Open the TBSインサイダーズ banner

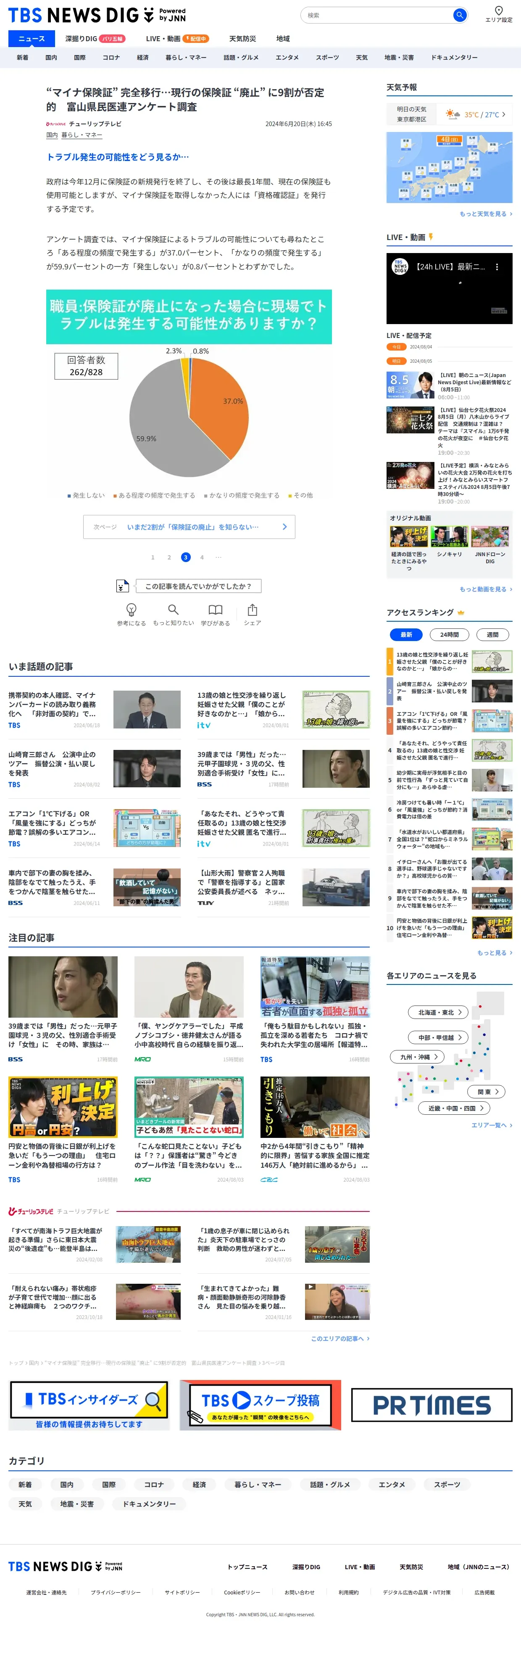pos(89,1406)
